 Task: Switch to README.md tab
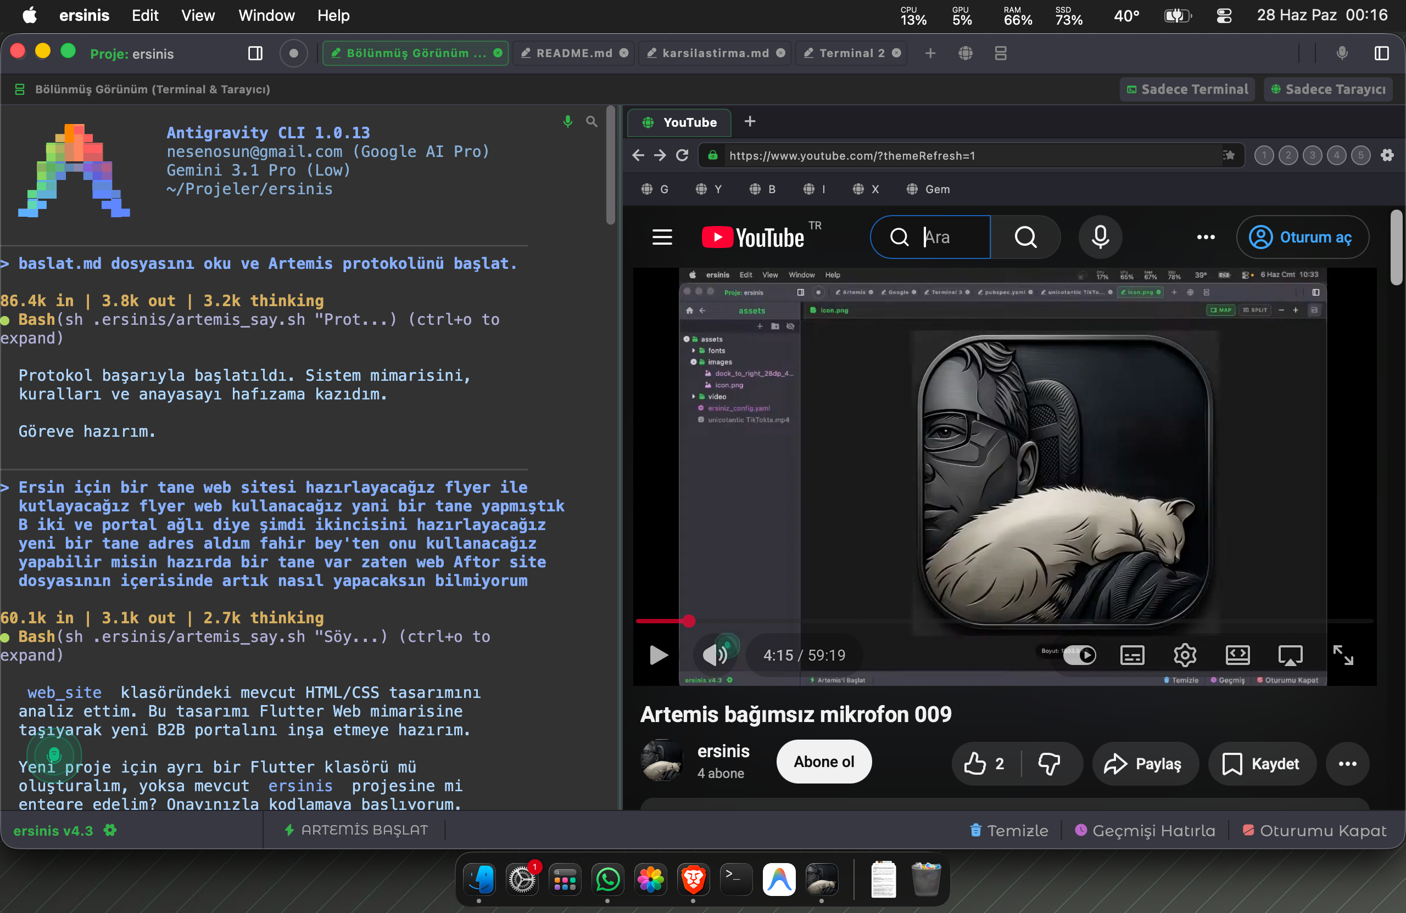click(573, 54)
